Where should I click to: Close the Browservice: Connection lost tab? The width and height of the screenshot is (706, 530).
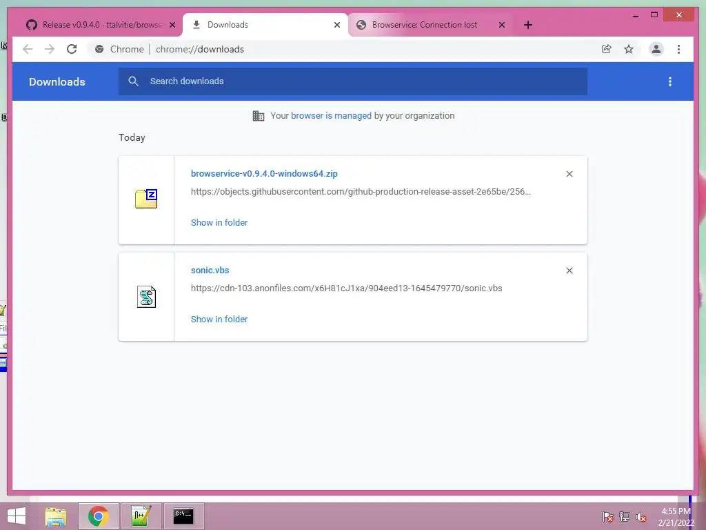point(502,25)
